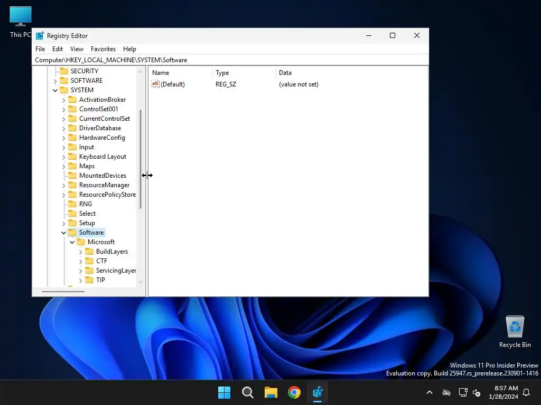
Task: Open the Edit menu
Action: (x=57, y=49)
